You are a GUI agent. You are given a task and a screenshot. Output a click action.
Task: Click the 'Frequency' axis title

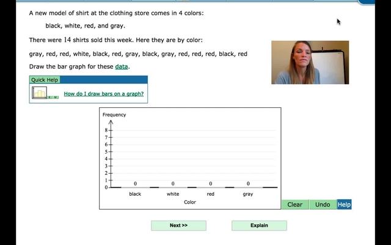pos(114,115)
